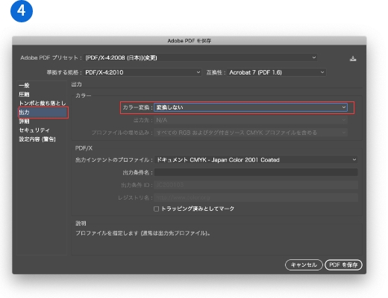Select 出力 in the sidebar
The image size is (388, 298).
click(43, 112)
